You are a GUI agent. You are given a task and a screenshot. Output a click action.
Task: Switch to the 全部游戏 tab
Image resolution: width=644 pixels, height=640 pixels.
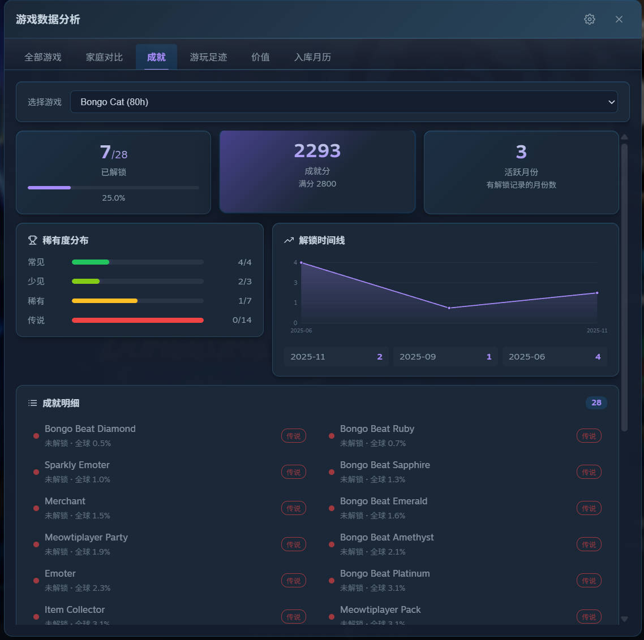[42, 57]
